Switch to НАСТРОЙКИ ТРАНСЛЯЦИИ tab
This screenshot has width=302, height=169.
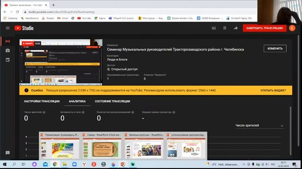pyautogui.click(x=42, y=101)
